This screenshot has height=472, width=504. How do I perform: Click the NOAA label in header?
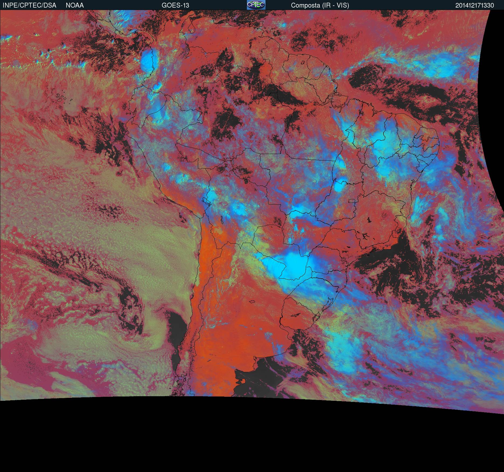(75, 5)
